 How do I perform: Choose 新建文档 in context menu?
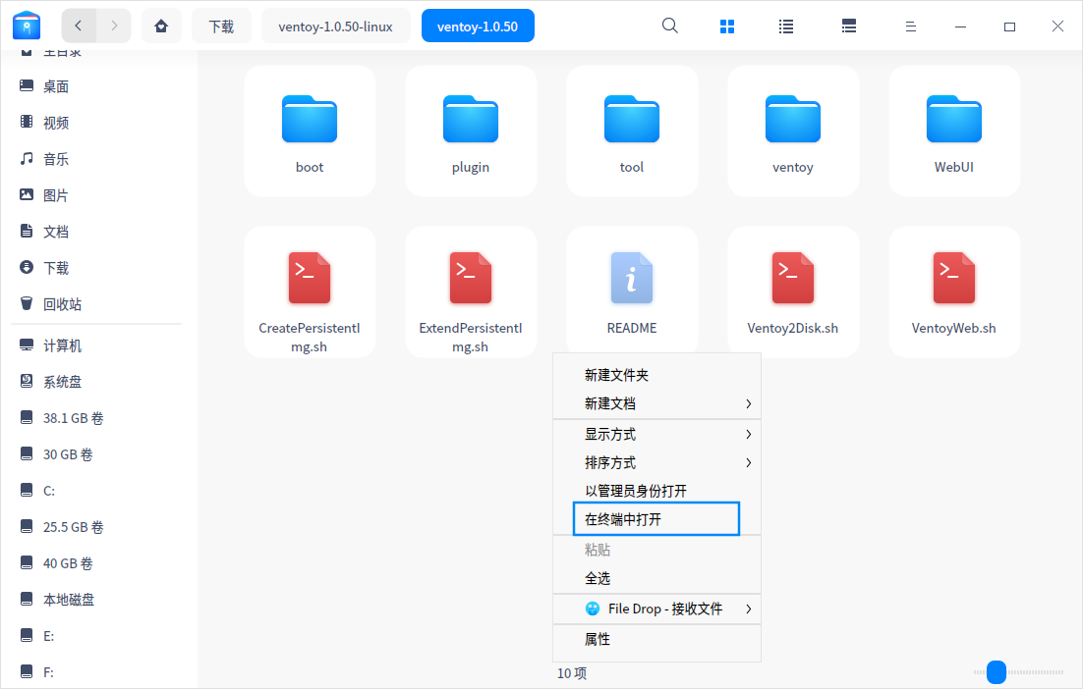tap(656, 403)
